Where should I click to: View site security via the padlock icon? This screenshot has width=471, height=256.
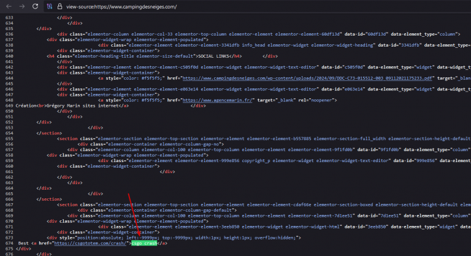point(59,6)
